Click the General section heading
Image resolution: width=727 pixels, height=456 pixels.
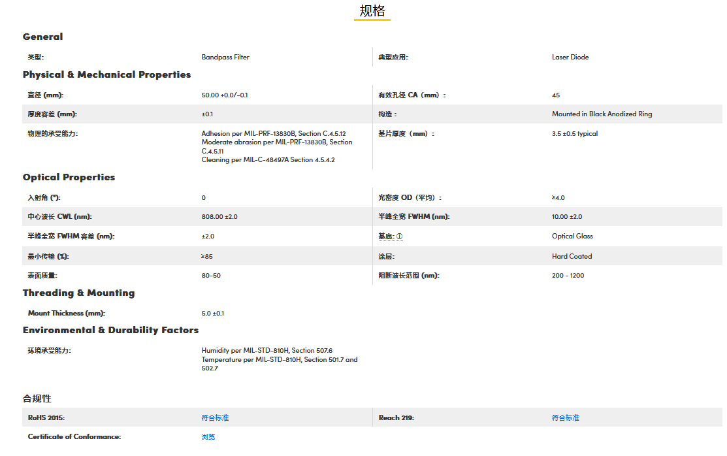pyautogui.click(x=42, y=37)
